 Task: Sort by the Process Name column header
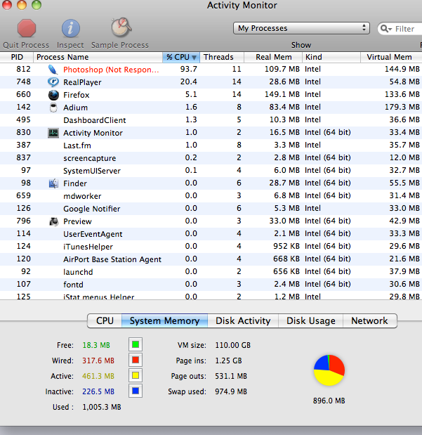pyautogui.click(x=98, y=57)
